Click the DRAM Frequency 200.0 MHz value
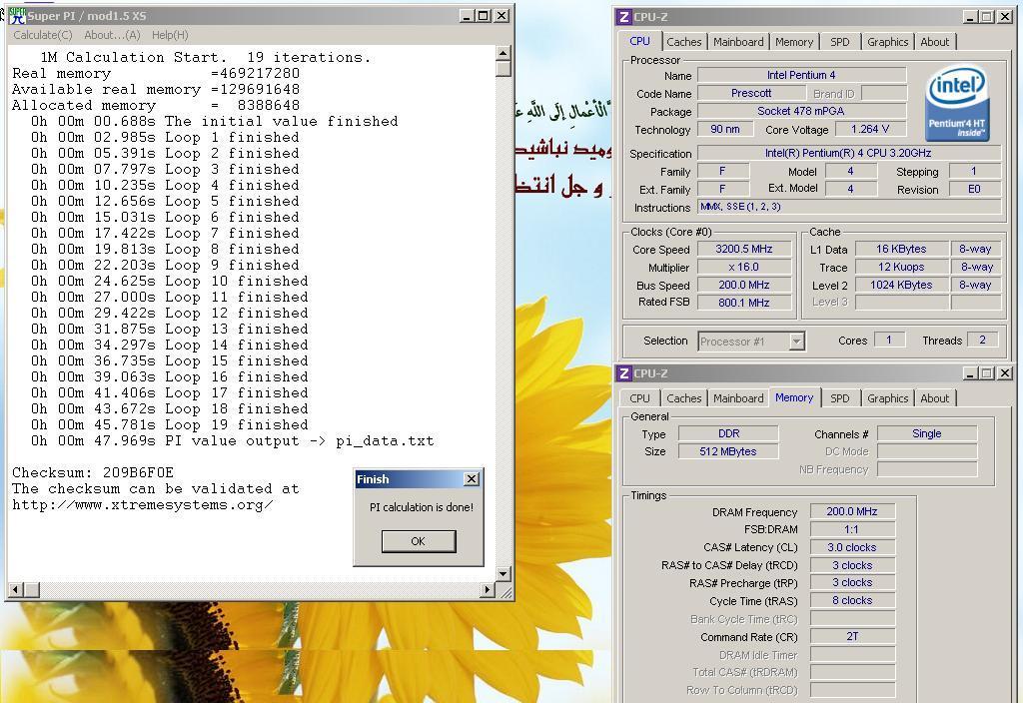 click(x=852, y=512)
